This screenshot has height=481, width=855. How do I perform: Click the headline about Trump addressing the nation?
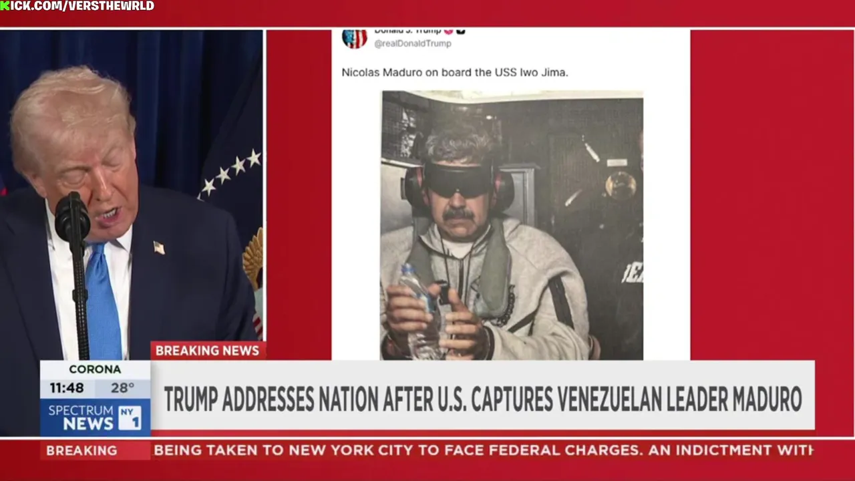(482, 399)
